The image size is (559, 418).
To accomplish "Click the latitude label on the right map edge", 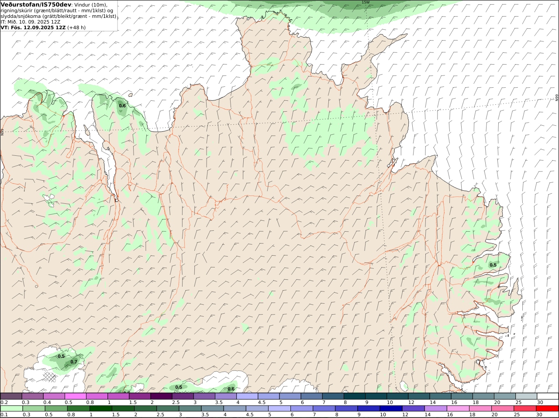I will click(x=557, y=98).
